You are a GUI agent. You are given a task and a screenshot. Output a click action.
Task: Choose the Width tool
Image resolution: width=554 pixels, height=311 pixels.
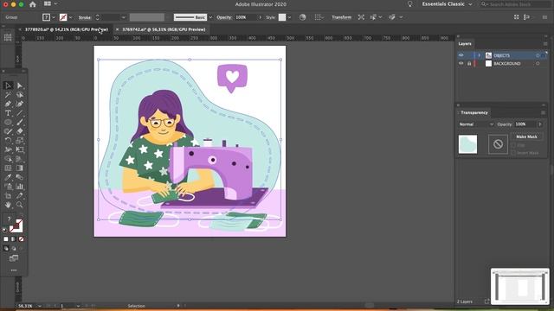[8, 149]
